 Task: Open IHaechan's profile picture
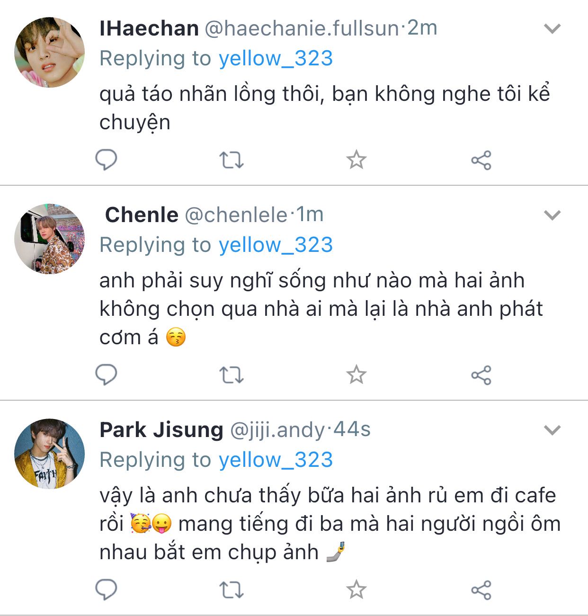50,53
